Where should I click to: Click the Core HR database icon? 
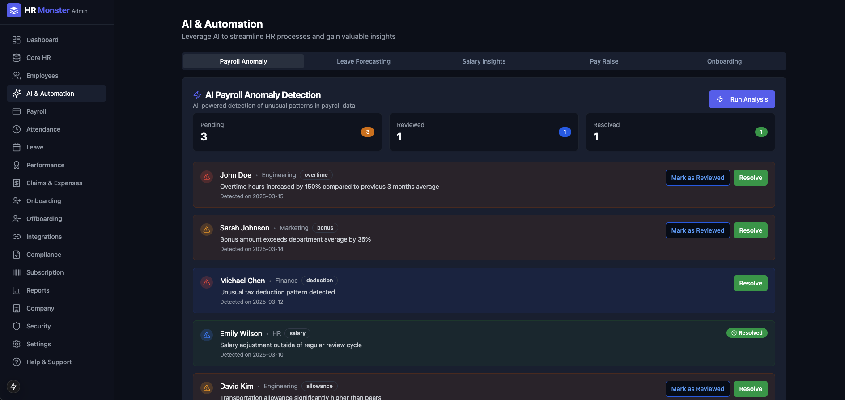[17, 58]
